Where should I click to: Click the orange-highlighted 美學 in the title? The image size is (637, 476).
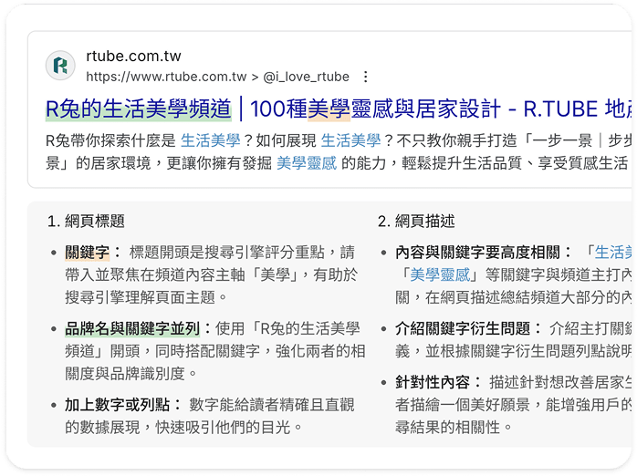(x=329, y=109)
